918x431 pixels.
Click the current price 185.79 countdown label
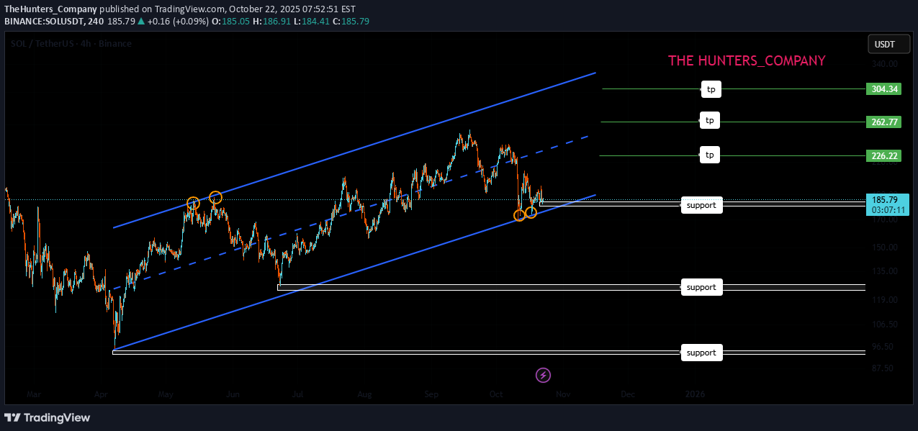(x=883, y=204)
